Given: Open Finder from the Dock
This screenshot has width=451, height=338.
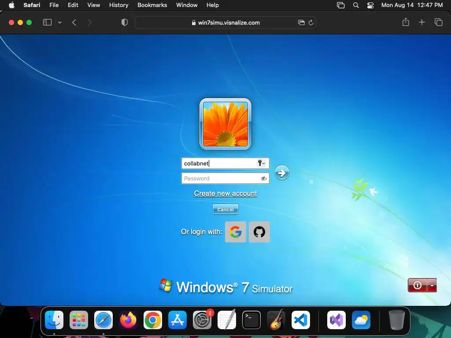Looking at the screenshot, I should coord(54,320).
